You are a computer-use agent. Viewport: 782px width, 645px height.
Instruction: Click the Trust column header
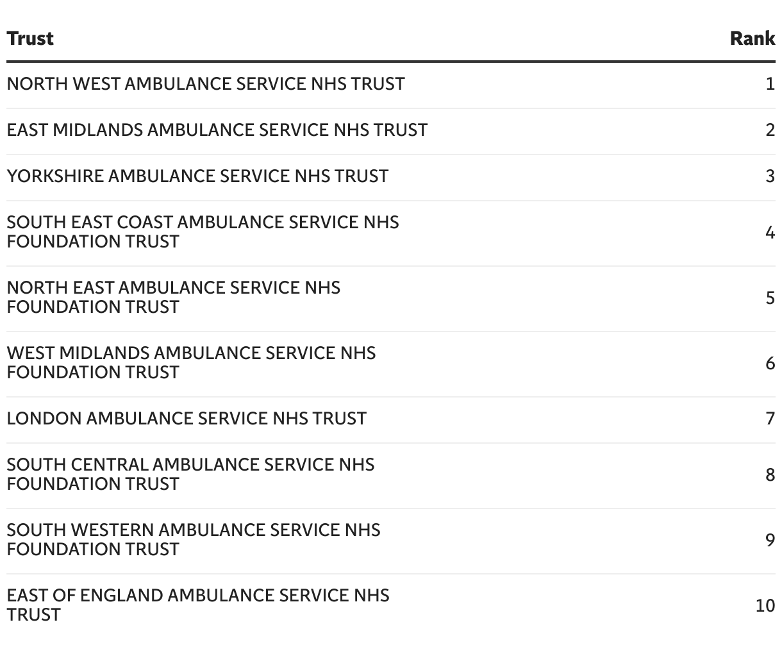click(30, 38)
